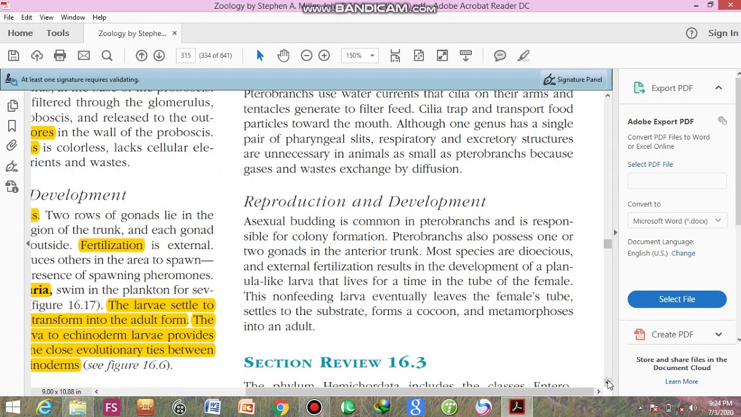This screenshot has height=417, width=741.
Task: Switch to the Tools tab
Action: pyautogui.click(x=58, y=33)
